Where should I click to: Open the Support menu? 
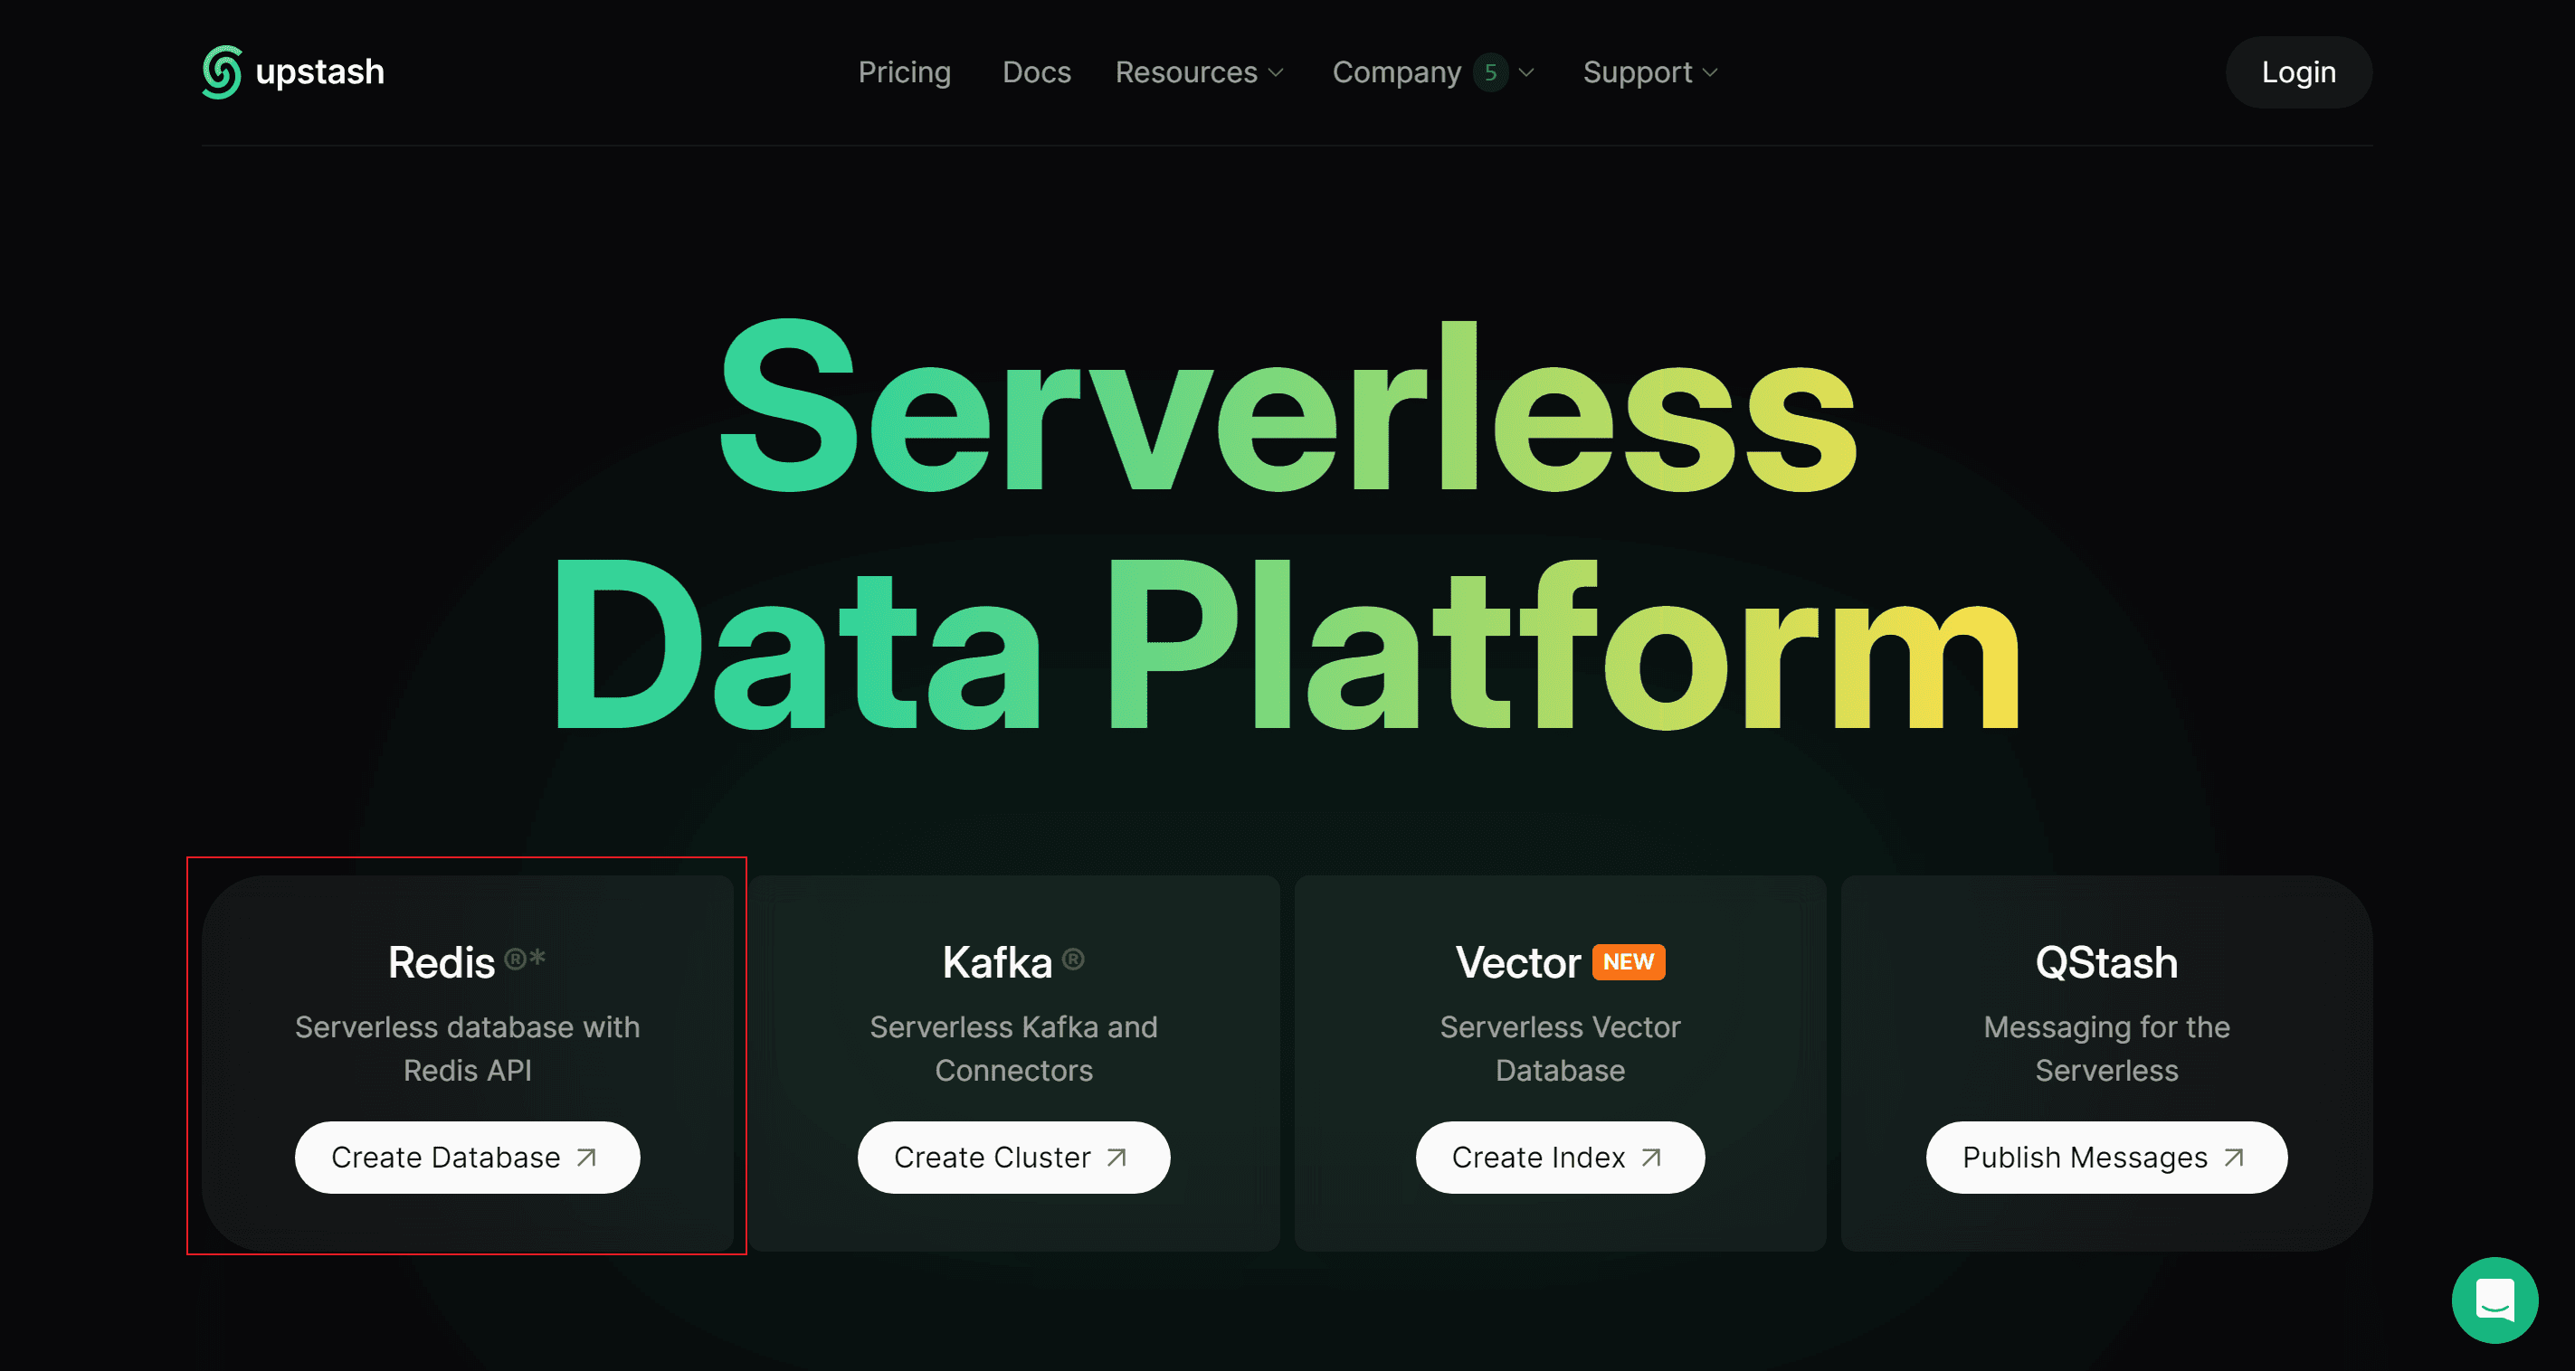click(1650, 72)
